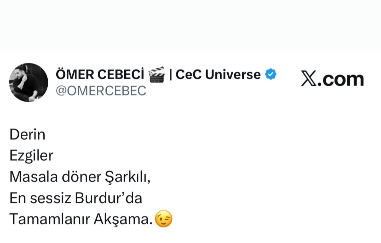Screen dimensions: 381x243
Task: Click the word "Akşama." in tweet
Action: click(x=123, y=219)
